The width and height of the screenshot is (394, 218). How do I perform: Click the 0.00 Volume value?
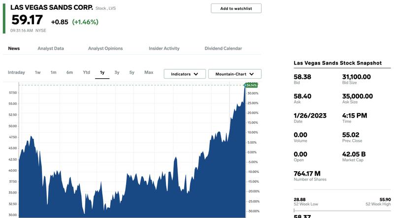[x=300, y=135]
